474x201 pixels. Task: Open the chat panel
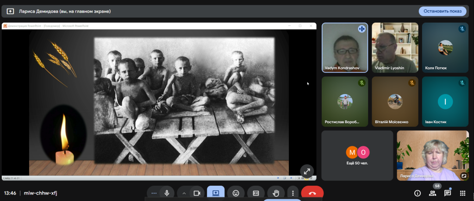(448, 193)
